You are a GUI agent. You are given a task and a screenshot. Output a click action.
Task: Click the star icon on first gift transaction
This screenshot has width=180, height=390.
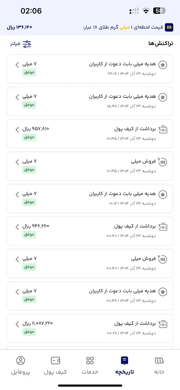tap(163, 65)
